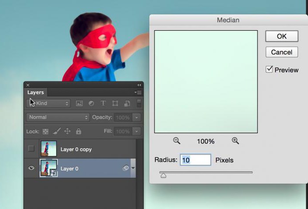
Task: Zoom in the Median preview
Action: click(x=235, y=141)
